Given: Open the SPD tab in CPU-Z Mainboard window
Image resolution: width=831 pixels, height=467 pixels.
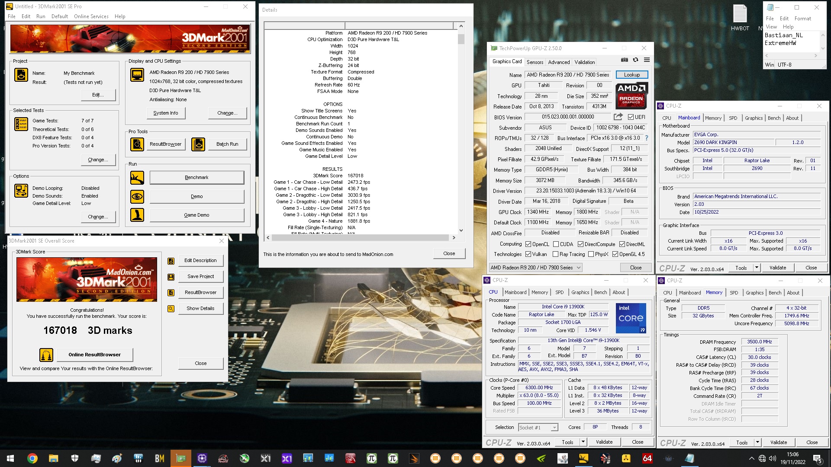Looking at the screenshot, I should coord(733,118).
